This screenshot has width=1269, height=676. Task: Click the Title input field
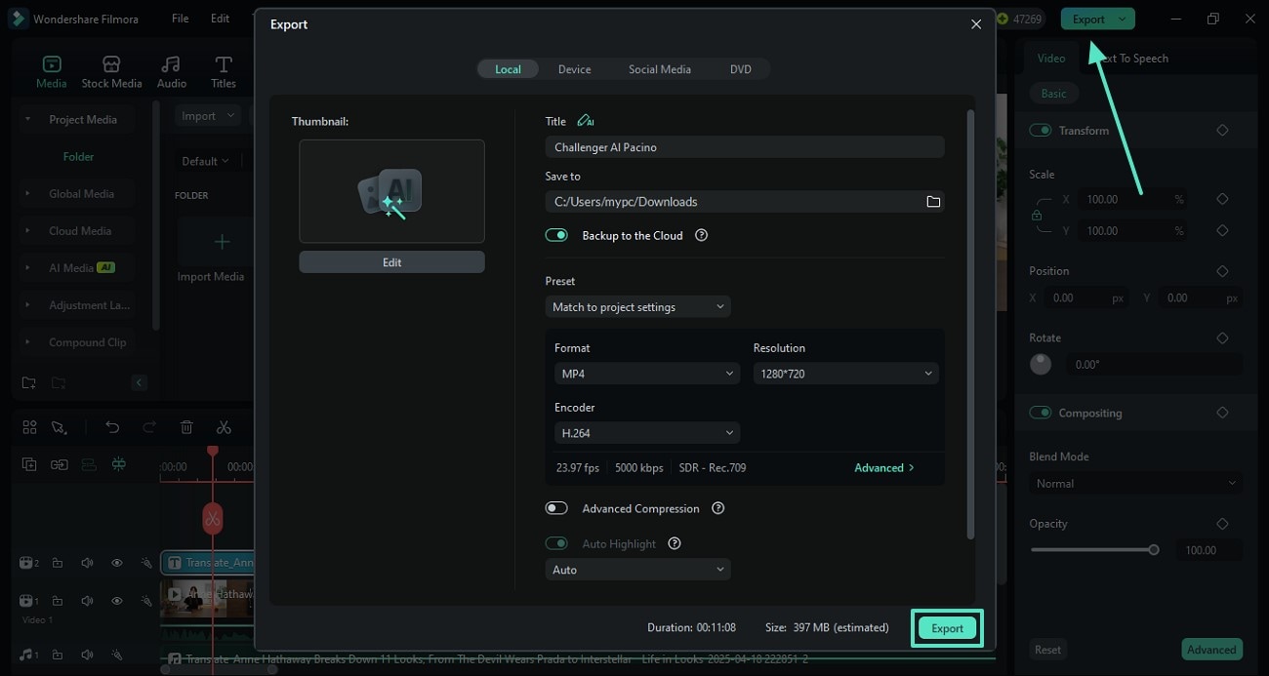pos(745,147)
